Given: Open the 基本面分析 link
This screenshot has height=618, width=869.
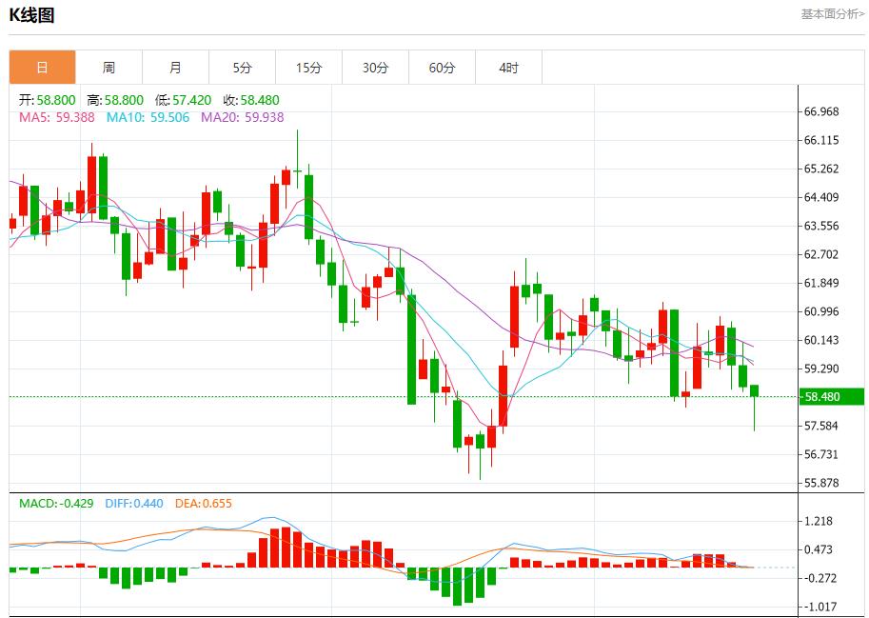Looking at the screenshot, I should 832,14.
